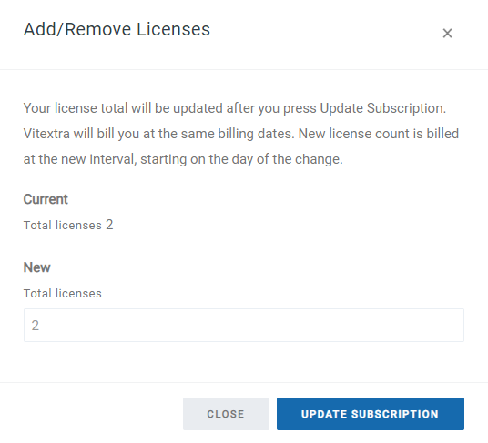Click the sentence starting 'Your license total'

tap(235, 108)
